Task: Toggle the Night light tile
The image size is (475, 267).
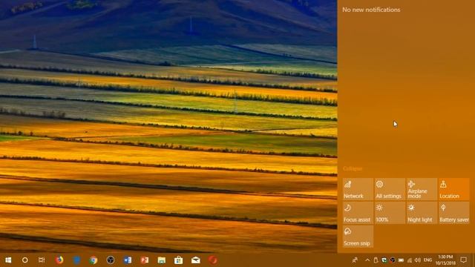Action: click(x=422, y=213)
